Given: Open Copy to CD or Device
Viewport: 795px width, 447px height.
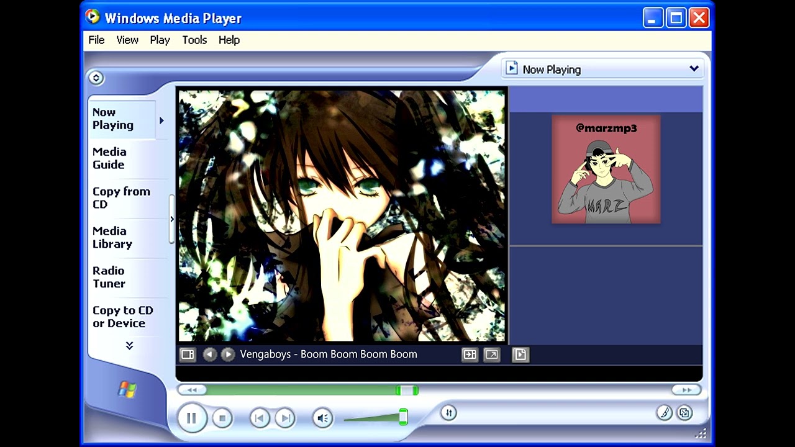Looking at the screenshot, I should coord(123,317).
